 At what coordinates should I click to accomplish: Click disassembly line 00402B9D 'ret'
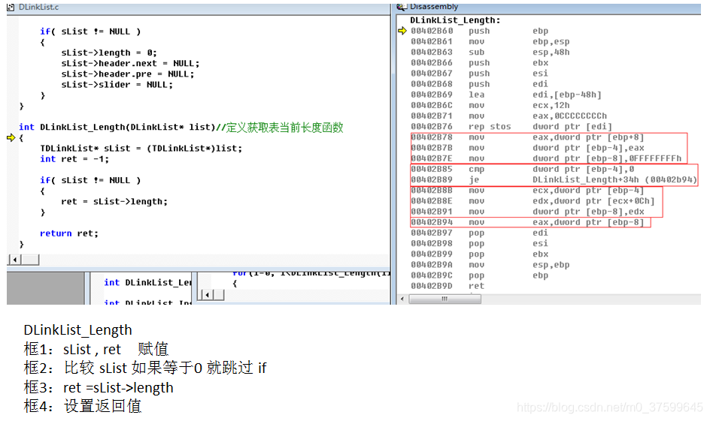(x=448, y=286)
